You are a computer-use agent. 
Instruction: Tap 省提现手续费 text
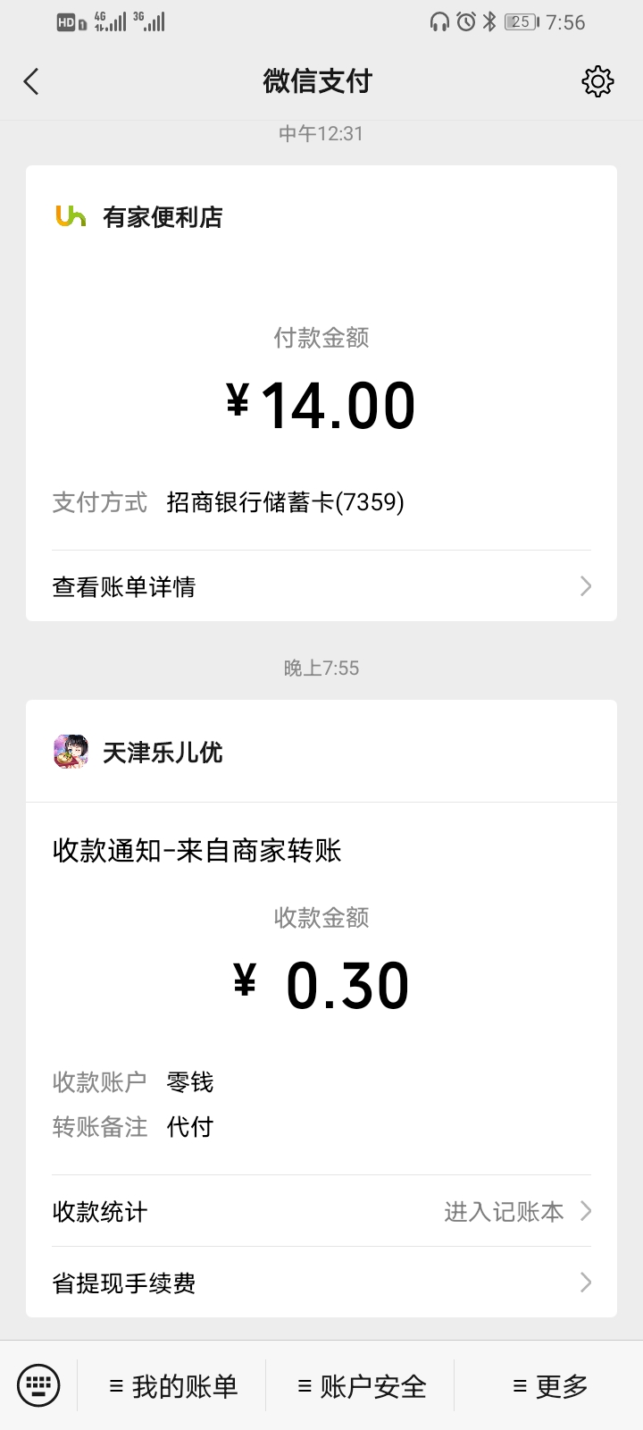[x=124, y=1283]
